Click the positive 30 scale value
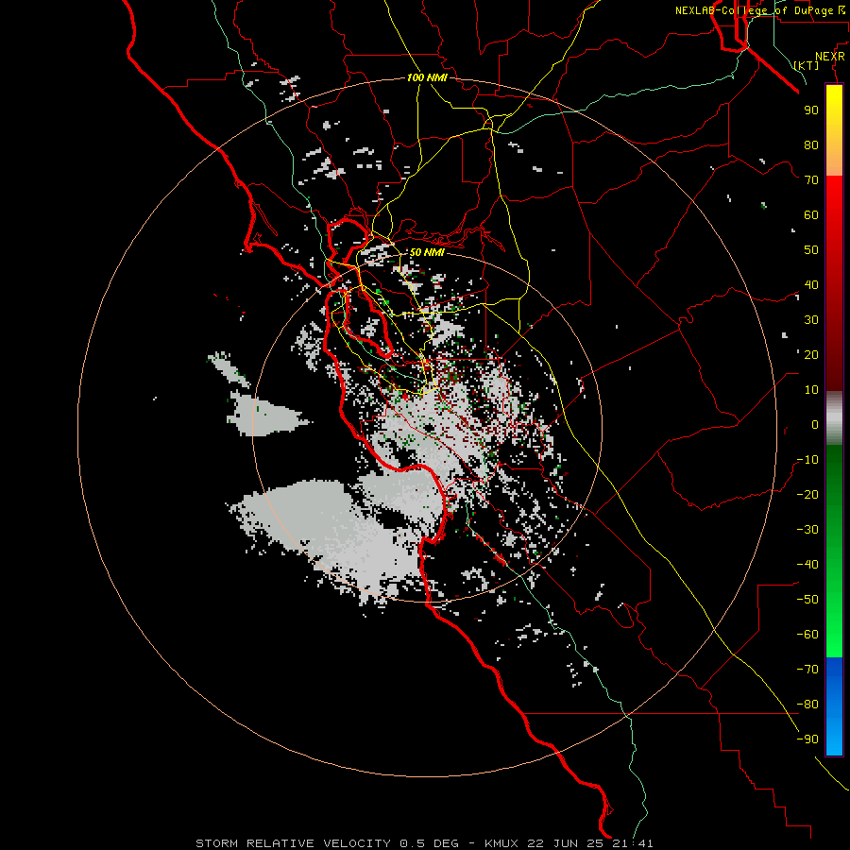The height and width of the screenshot is (850, 850). pos(811,320)
